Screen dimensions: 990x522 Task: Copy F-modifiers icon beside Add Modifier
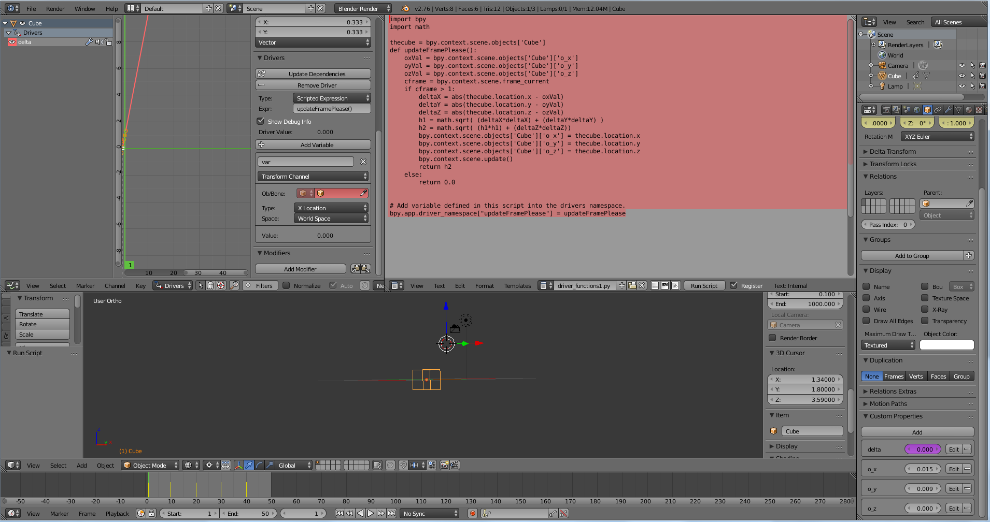tap(355, 269)
